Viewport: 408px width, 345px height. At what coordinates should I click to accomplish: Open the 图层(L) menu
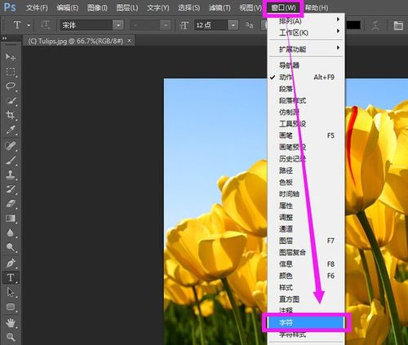(127, 8)
